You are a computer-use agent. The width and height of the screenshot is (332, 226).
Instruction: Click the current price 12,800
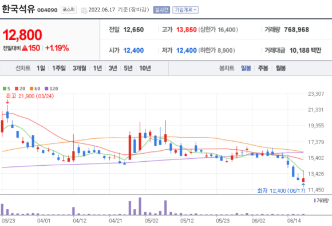(22, 35)
